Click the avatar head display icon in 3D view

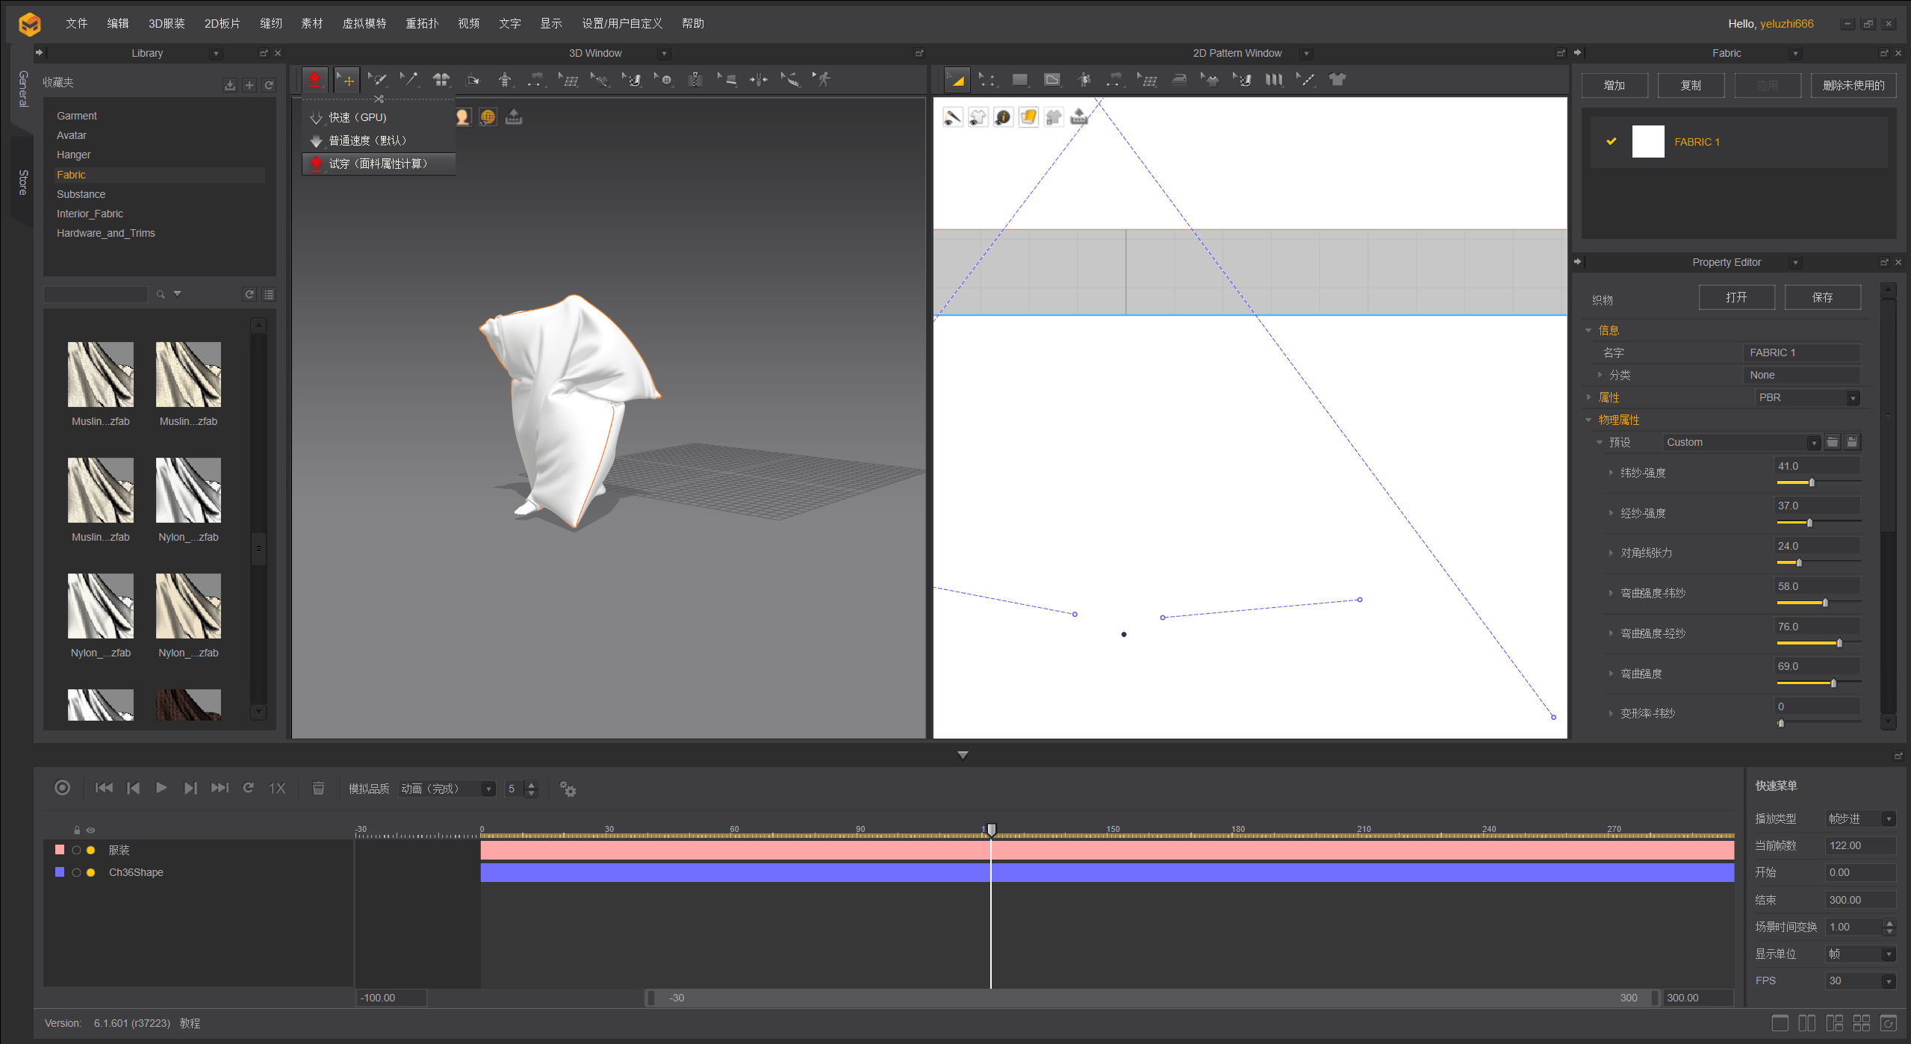(463, 117)
